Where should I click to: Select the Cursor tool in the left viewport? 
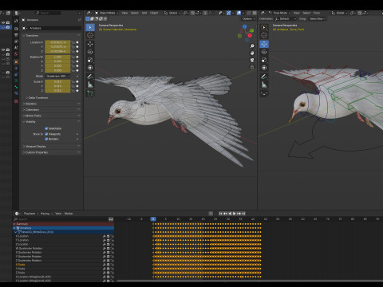point(90,36)
